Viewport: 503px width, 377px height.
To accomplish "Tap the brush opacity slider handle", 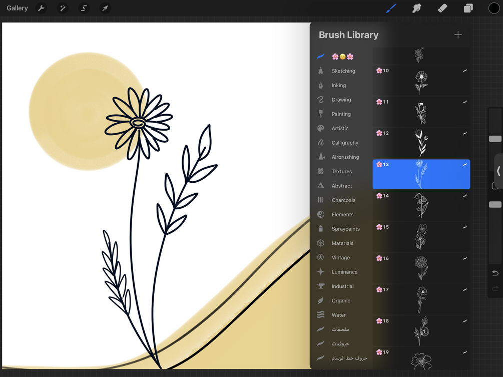I will pyautogui.click(x=495, y=204).
